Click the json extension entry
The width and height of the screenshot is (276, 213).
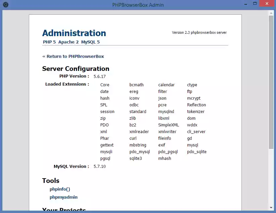tap(162, 98)
